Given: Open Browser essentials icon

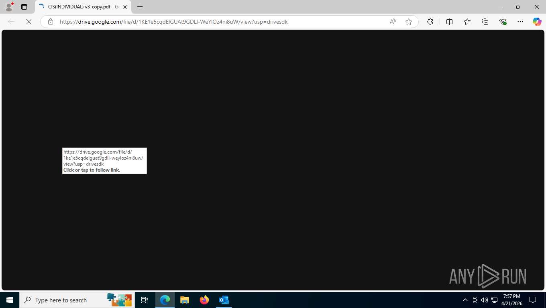Looking at the screenshot, I should (503, 22).
